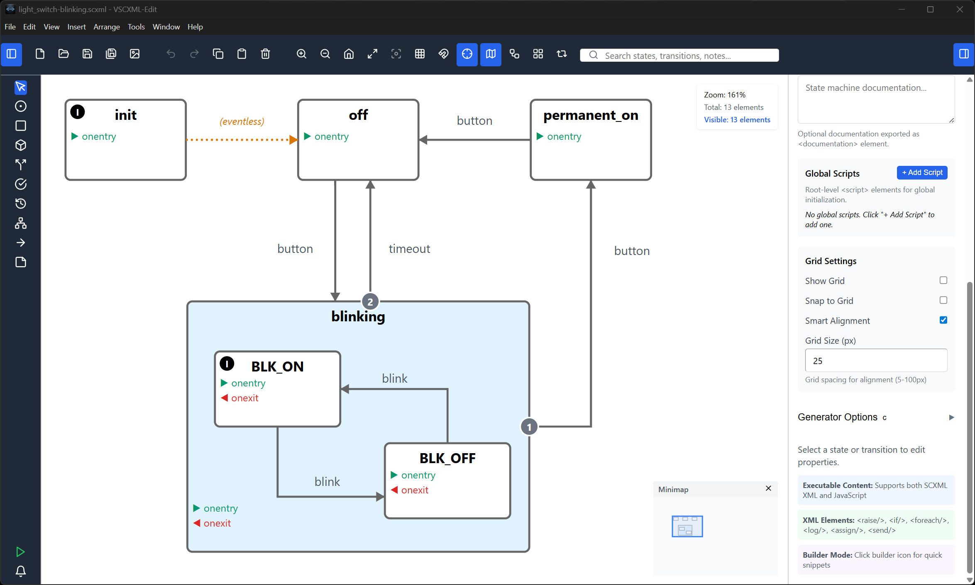Select the final state checkmark tool

20,184
